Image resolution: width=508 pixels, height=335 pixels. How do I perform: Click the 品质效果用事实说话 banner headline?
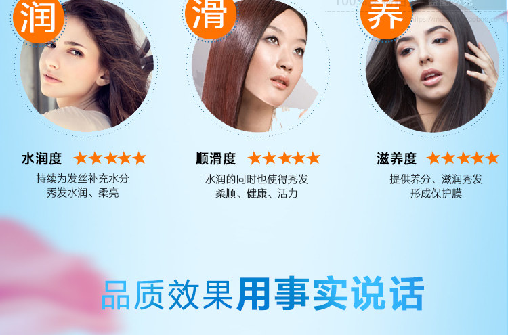point(263,294)
